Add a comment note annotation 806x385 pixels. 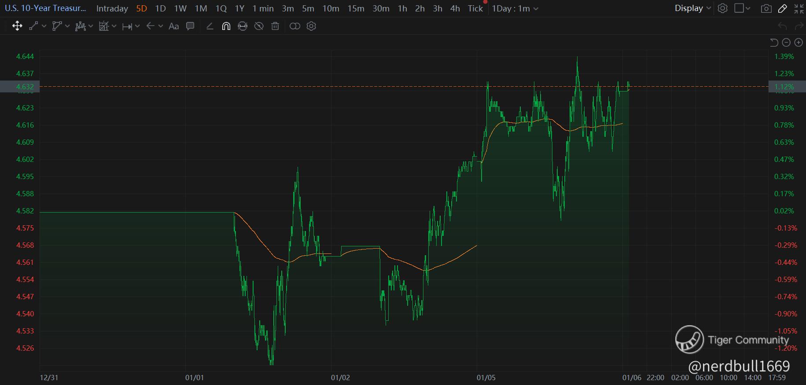click(190, 26)
